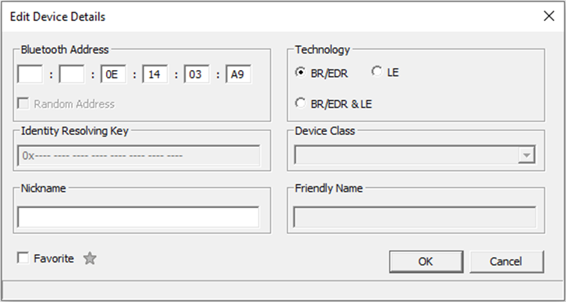Focus the first empty Bluetooth address octet
Screen dimensions: 566x302
tap(30, 75)
